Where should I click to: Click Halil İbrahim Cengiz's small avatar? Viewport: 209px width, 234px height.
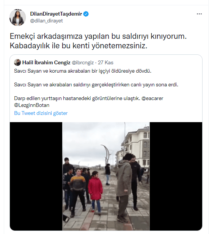17,62
